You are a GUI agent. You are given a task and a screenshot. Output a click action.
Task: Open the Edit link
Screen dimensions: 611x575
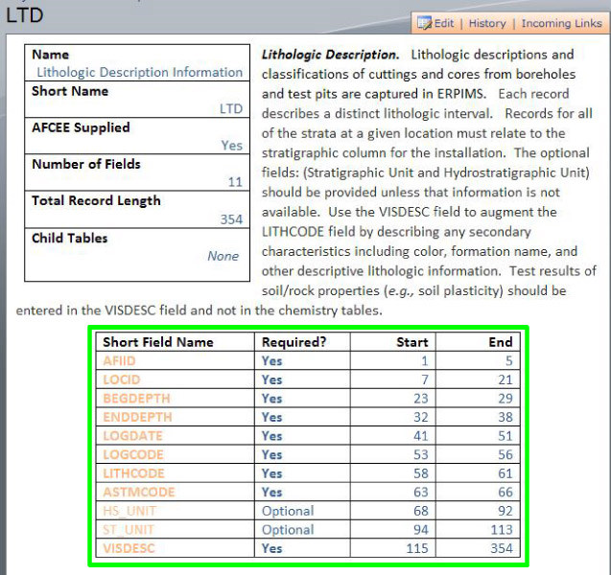444,23
